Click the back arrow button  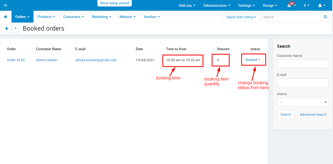click(x=7, y=28)
